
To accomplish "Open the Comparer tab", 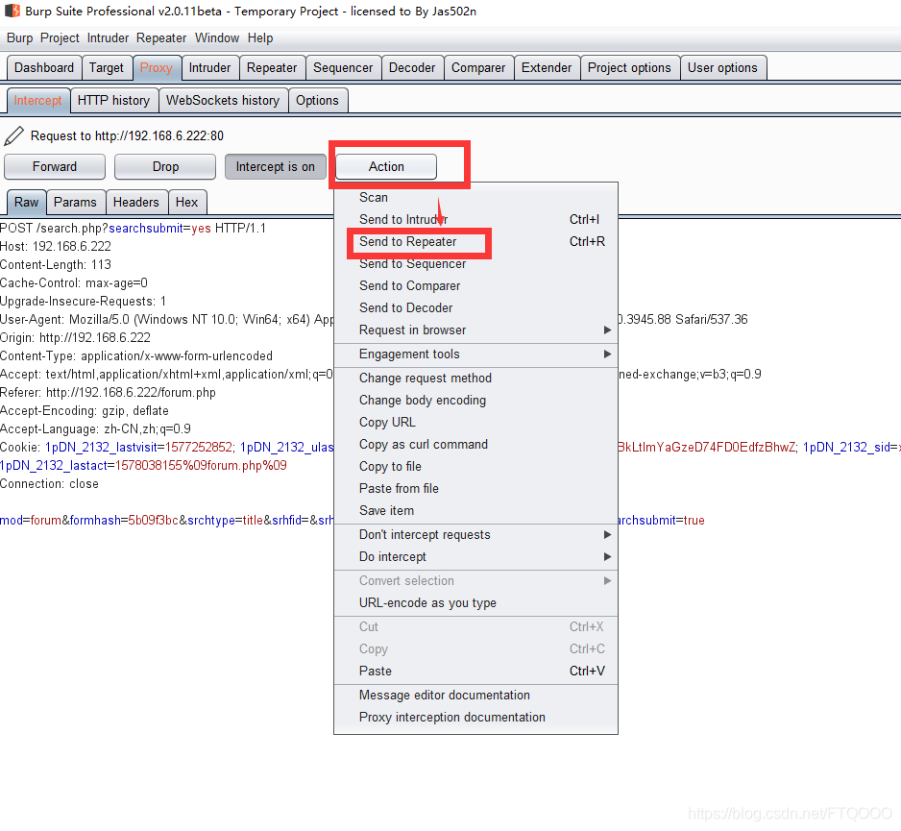I will click(x=478, y=68).
